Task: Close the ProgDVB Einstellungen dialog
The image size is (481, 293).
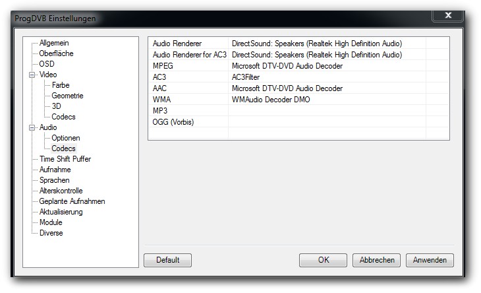Action: point(447,15)
